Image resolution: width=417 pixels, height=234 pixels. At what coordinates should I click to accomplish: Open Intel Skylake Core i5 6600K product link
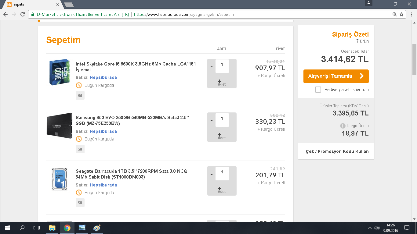pos(136,67)
